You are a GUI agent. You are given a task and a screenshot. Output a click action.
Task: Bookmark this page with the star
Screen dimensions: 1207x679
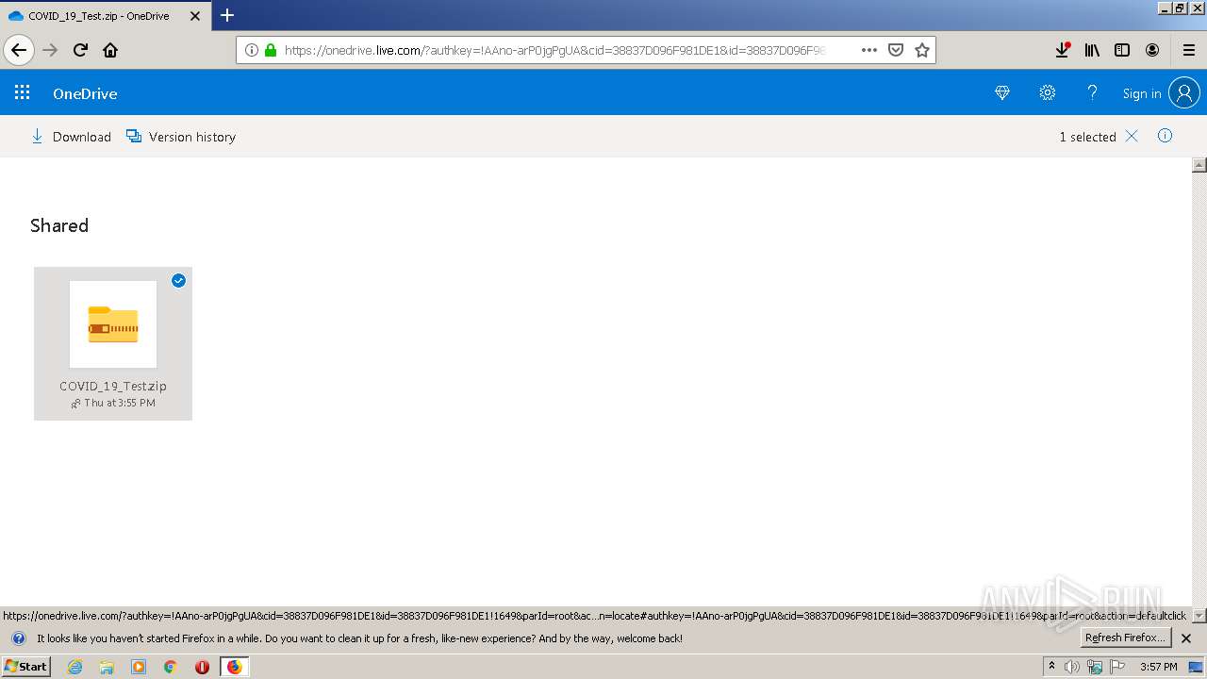pos(922,50)
